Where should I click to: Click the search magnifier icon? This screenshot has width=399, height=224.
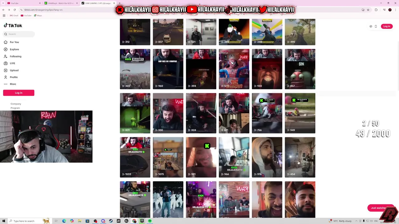coord(6,34)
